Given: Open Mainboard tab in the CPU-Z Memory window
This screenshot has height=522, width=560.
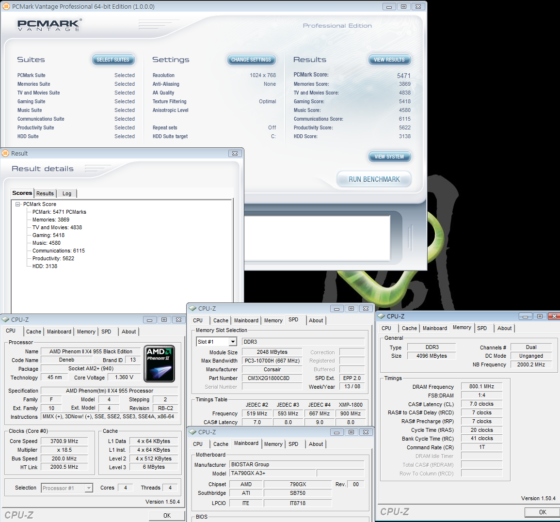Looking at the screenshot, I should pyautogui.click(x=434, y=328).
